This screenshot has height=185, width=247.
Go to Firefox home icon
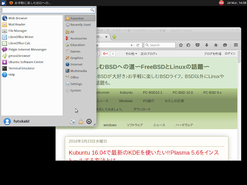tap(216, 45)
